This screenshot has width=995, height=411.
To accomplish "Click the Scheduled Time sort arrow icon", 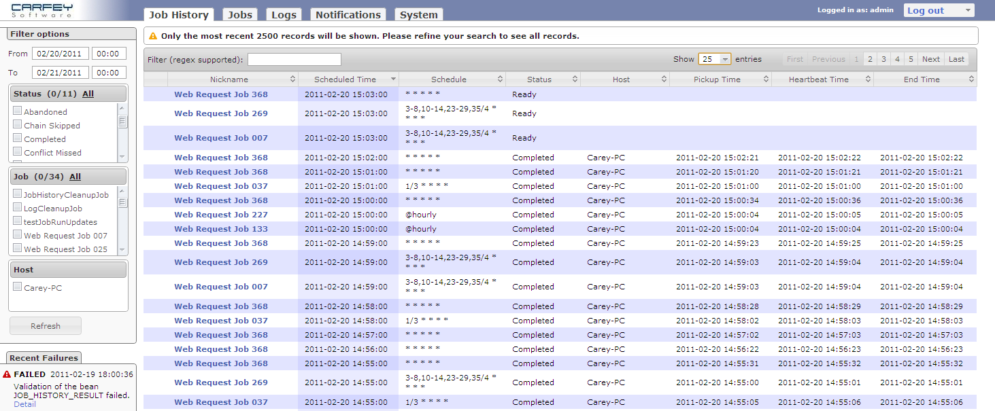I will 392,79.
